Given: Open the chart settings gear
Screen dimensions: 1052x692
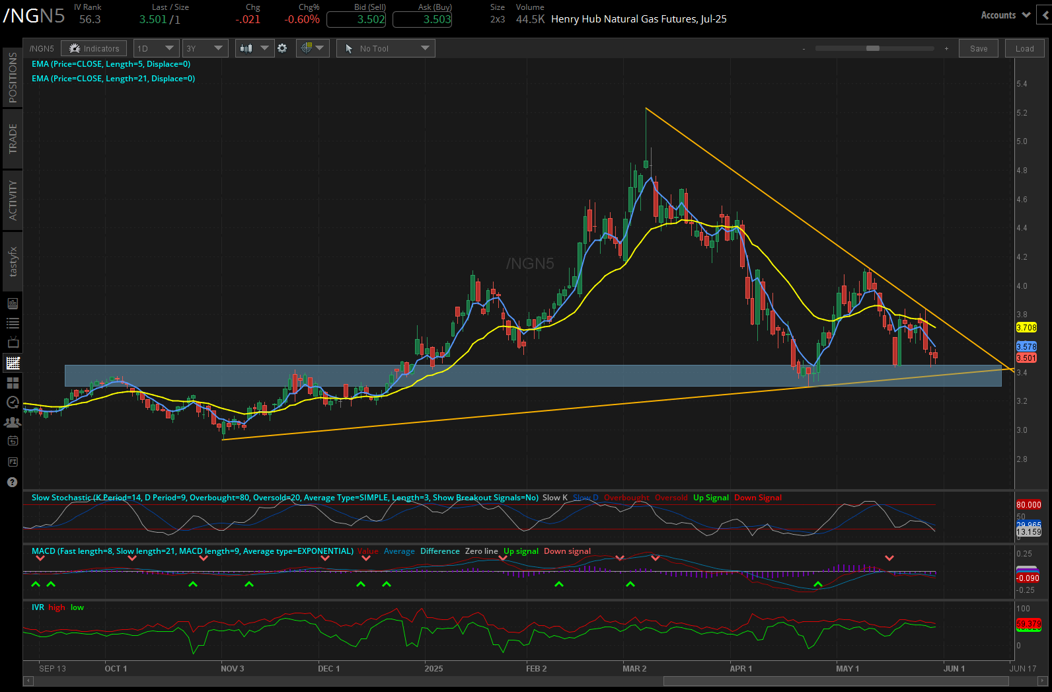Looking at the screenshot, I should 282,48.
